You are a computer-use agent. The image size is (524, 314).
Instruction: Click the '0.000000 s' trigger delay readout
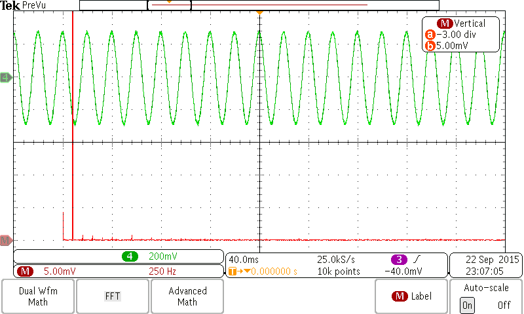coord(274,271)
